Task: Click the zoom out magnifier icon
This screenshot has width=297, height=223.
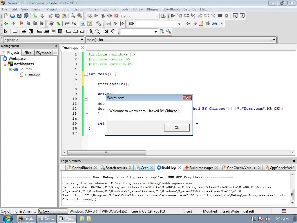Action: pyautogui.click(x=97, y=31)
